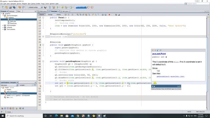Screen dimensions: 210x118
Task: Click the Source view button
Action: [42, 14]
